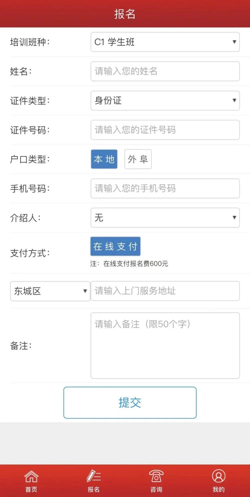The image size is (250, 497).
Task: Select 本地 household type
Action: tap(104, 160)
